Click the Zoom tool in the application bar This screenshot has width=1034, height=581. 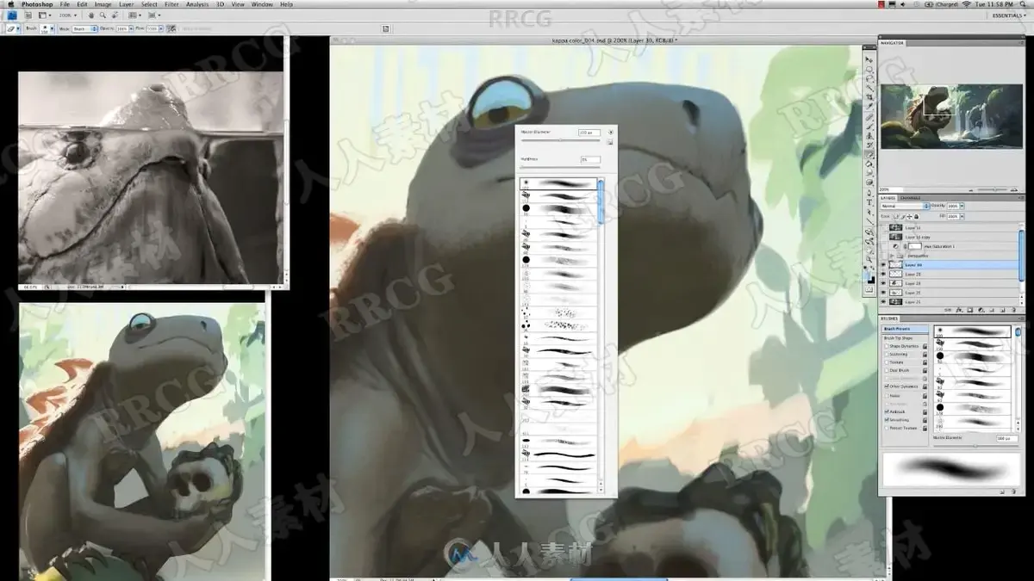point(103,15)
